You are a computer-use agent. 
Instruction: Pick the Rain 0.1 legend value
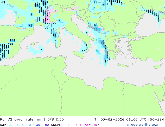point(11,125)
